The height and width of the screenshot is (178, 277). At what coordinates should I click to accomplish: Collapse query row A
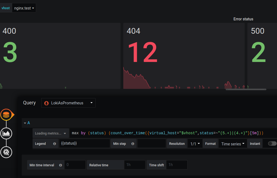tap(25, 123)
